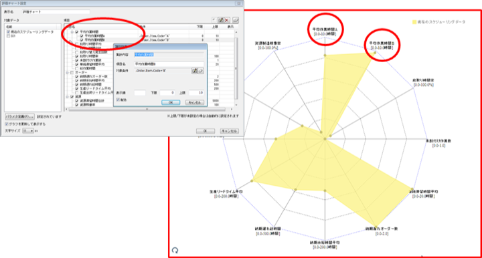Click the edit item icon in items toolbar
Screen dimensions: 482x258
coord(221,20)
